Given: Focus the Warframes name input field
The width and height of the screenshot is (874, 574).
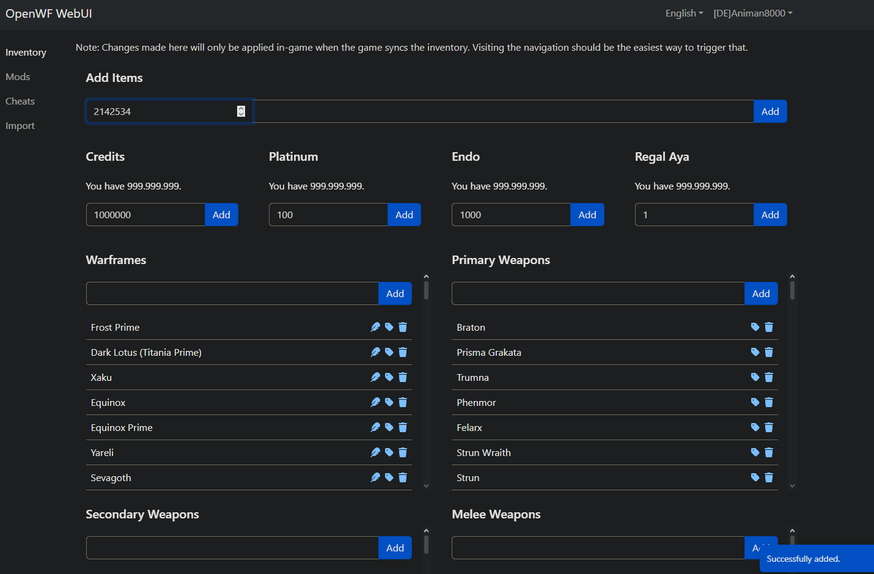Looking at the screenshot, I should pyautogui.click(x=232, y=293).
